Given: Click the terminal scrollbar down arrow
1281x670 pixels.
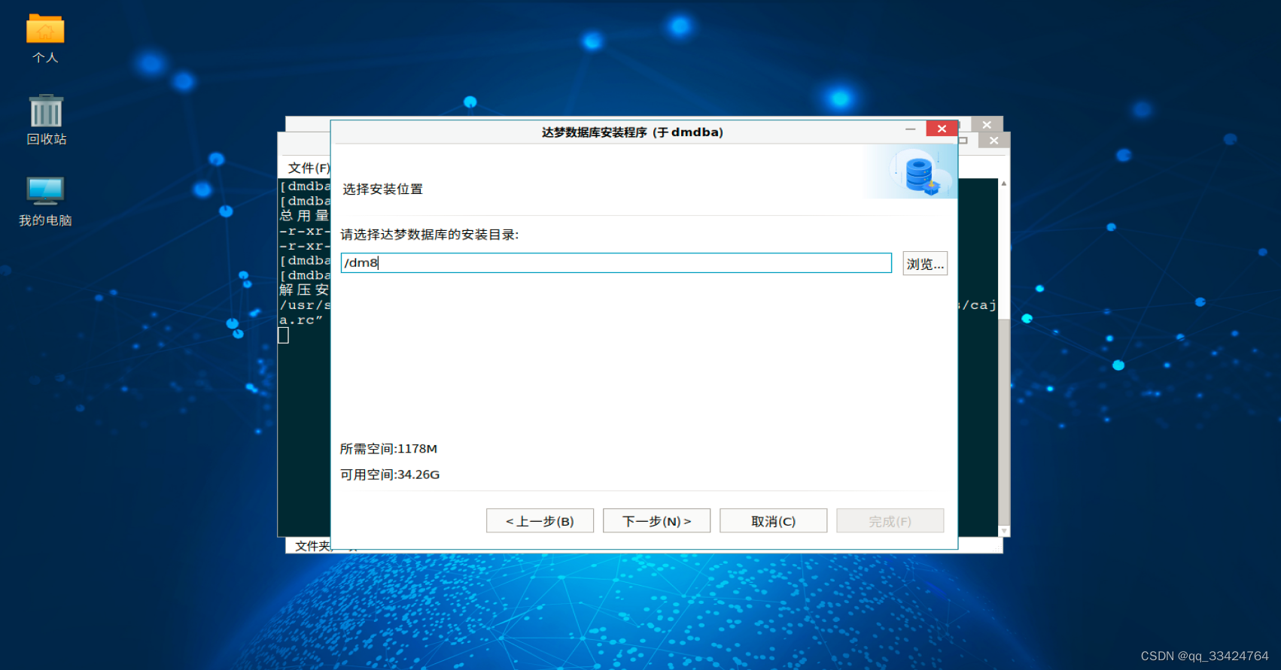Looking at the screenshot, I should point(1004,531).
